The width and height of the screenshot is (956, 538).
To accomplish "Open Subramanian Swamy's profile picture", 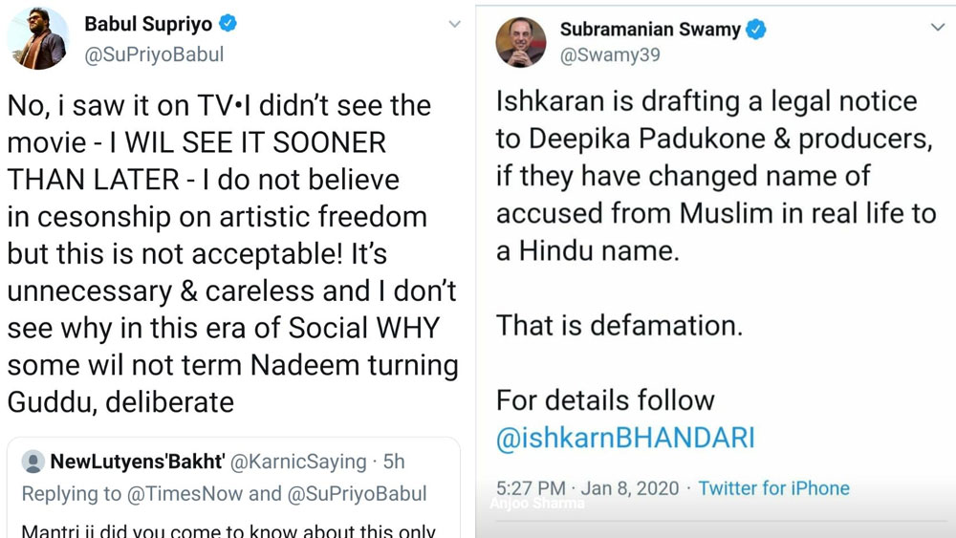I will coord(521,42).
